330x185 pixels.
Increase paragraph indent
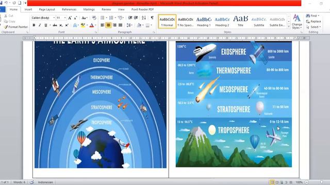pyautogui.click(x=136, y=18)
